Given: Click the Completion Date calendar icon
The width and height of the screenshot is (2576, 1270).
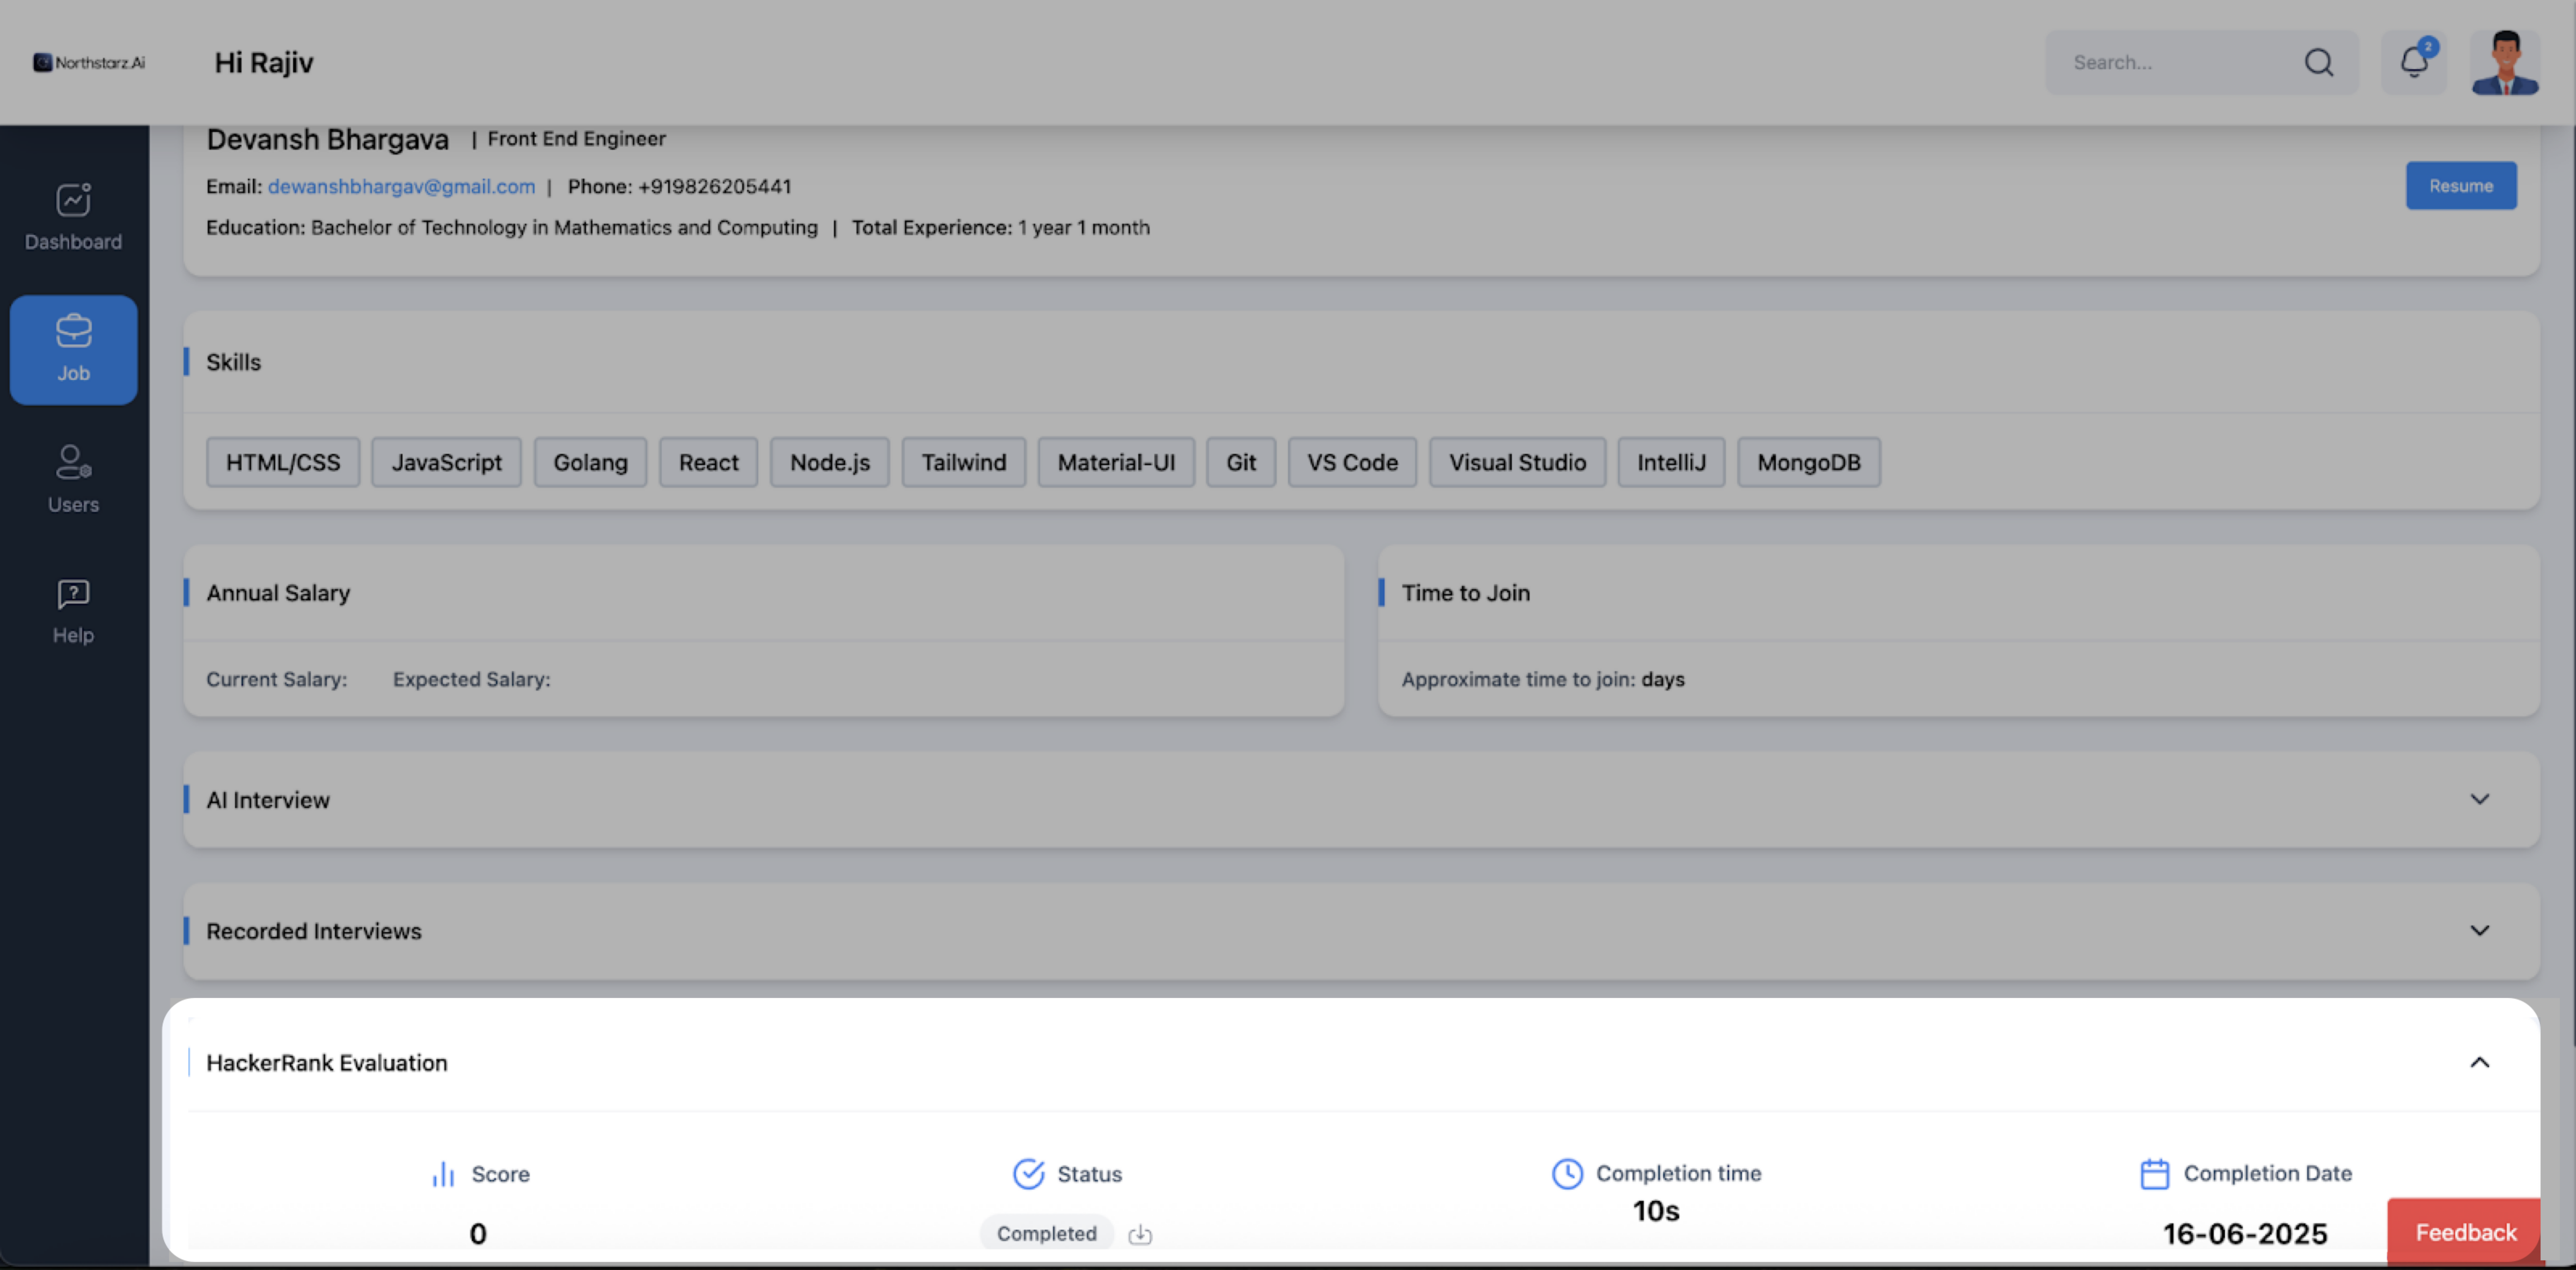Looking at the screenshot, I should [2154, 1173].
